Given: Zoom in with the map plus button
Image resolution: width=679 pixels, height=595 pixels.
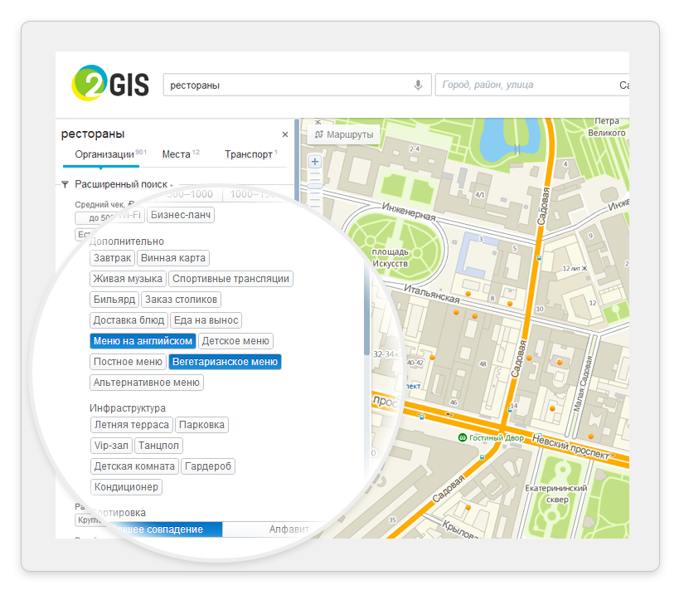Looking at the screenshot, I should click(x=315, y=162).
